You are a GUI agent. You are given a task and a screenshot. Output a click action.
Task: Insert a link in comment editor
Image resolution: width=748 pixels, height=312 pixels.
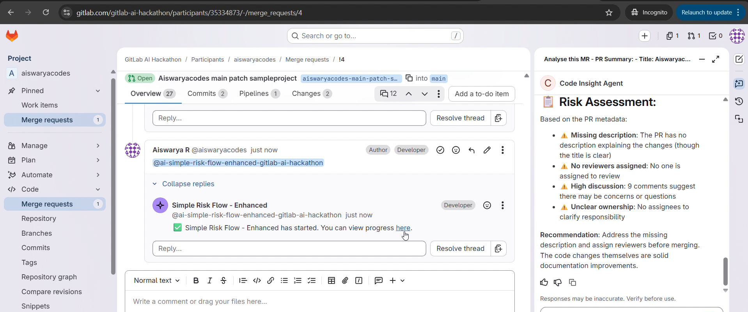(x=271, y=280)
